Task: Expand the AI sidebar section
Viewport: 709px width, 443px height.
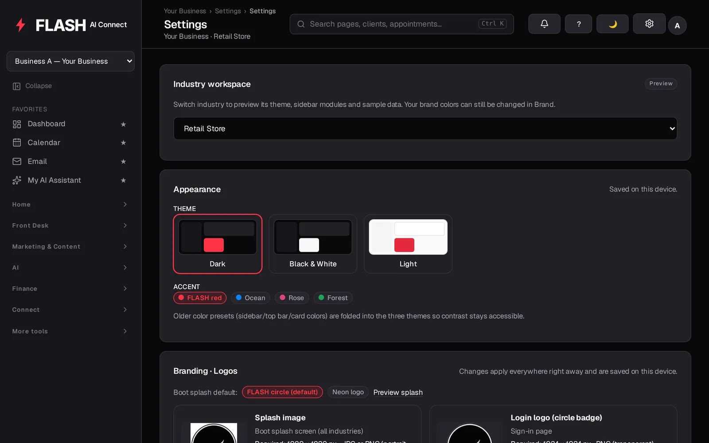Action: [x=70, y=268]
